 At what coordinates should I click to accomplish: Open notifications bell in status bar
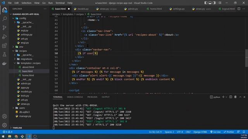pyautogui.click(x=244, y=132)
